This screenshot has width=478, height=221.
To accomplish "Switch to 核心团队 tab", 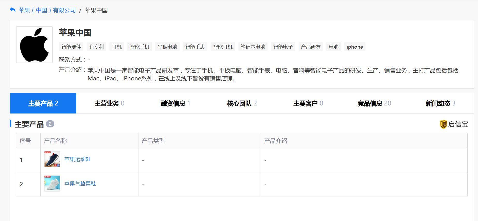I will [242, 103].
